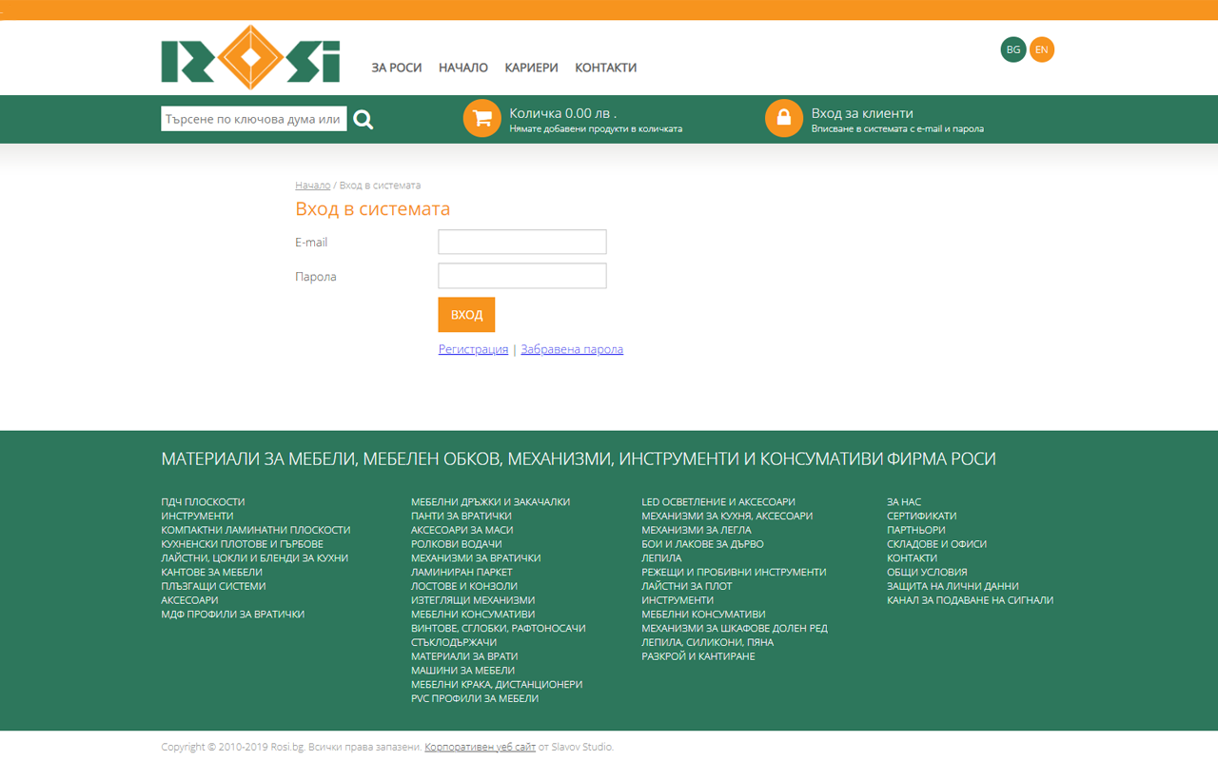The image size is (1218, 761).
Task: Focus the E-mail input field
Action: (x=521, y=242)
